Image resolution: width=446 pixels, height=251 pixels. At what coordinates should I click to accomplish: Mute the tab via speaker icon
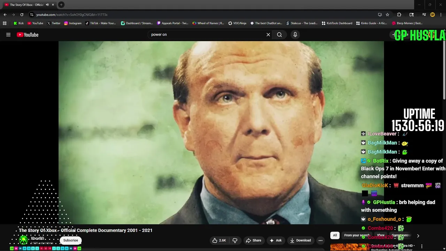[x=47, y=5]
